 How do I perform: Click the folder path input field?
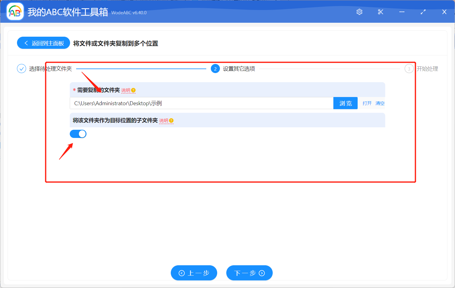coord(200,103)
